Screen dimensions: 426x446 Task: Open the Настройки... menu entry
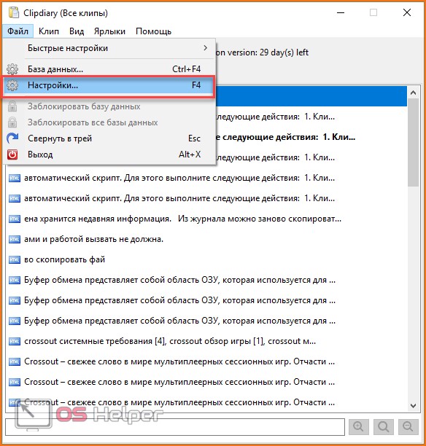(109, 85)
